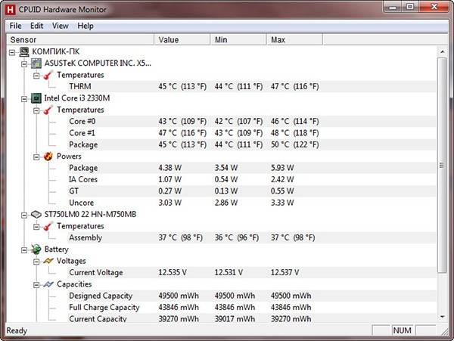Click the computer icon beside КОМПИК-ПК
454x341 pixels.
(x=23, y=51)
